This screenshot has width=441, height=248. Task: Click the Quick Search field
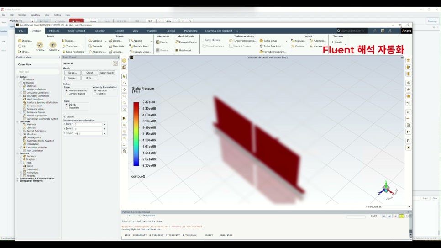click(352, 31)
